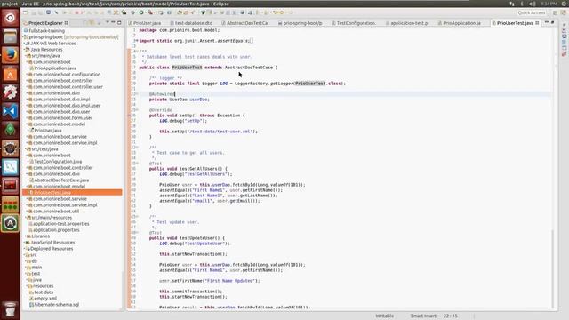569x320 pixels.
Task: Open Files manager in the launcher
Action: pos(10,36)
